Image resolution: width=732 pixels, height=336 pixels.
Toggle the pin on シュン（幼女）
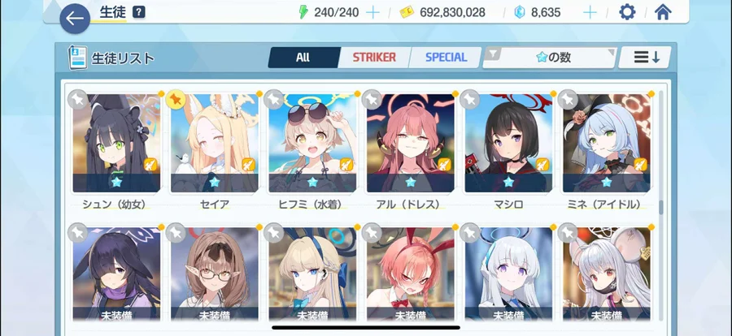pyautogui.click(x=77, y=99)
